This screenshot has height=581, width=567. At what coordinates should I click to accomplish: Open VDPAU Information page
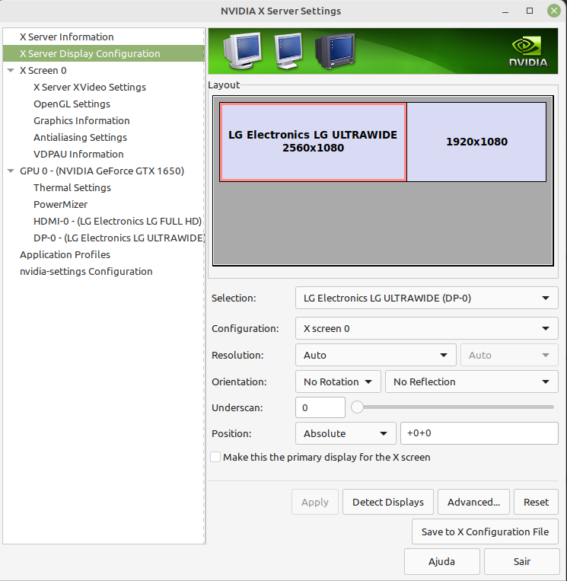pos(78,154)
